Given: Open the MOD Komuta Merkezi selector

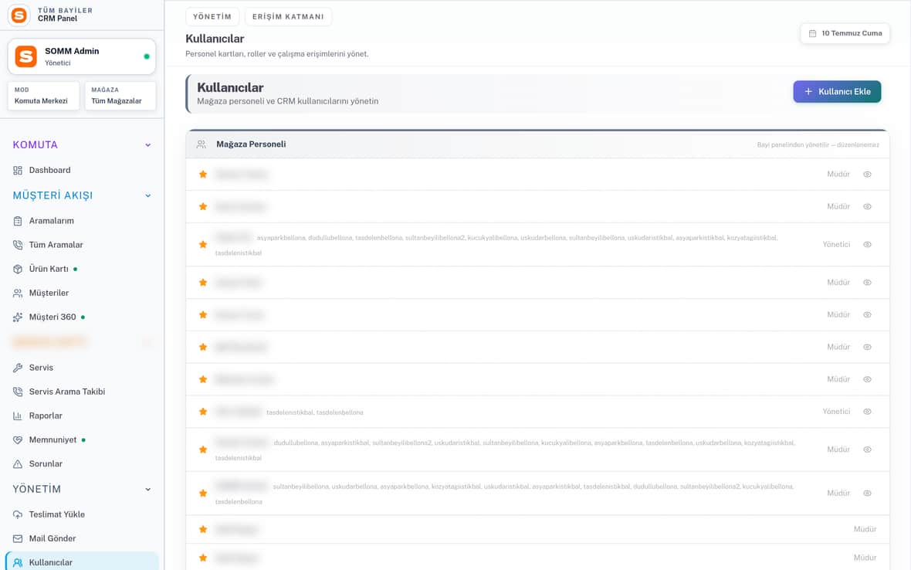Looking at the screenshot, I should point(43,96).
